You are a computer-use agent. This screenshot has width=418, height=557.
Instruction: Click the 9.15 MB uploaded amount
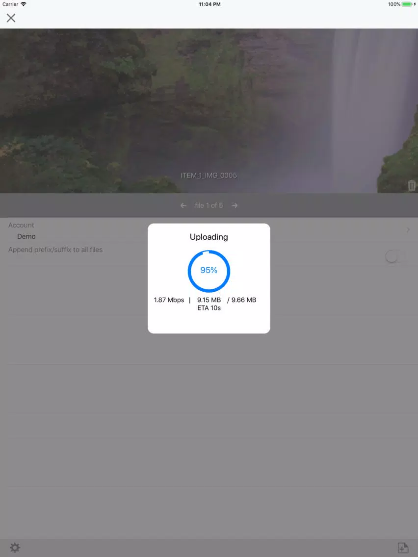209,300
